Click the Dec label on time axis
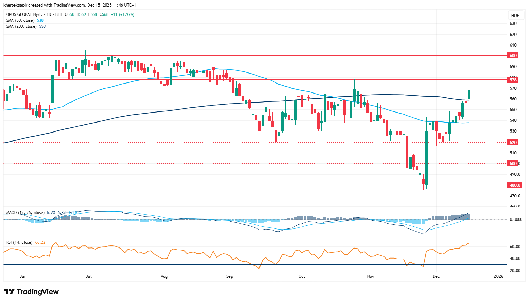This screenshot has width=529, height=302. (436, 276)
